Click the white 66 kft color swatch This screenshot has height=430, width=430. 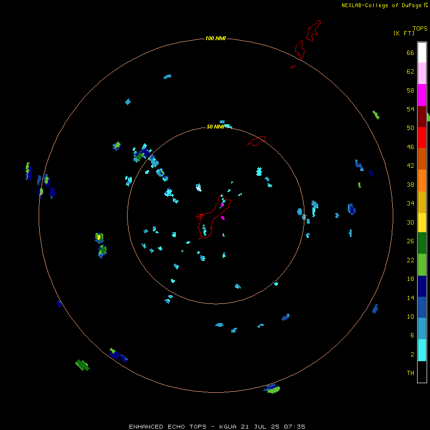(x=422, y=53)
